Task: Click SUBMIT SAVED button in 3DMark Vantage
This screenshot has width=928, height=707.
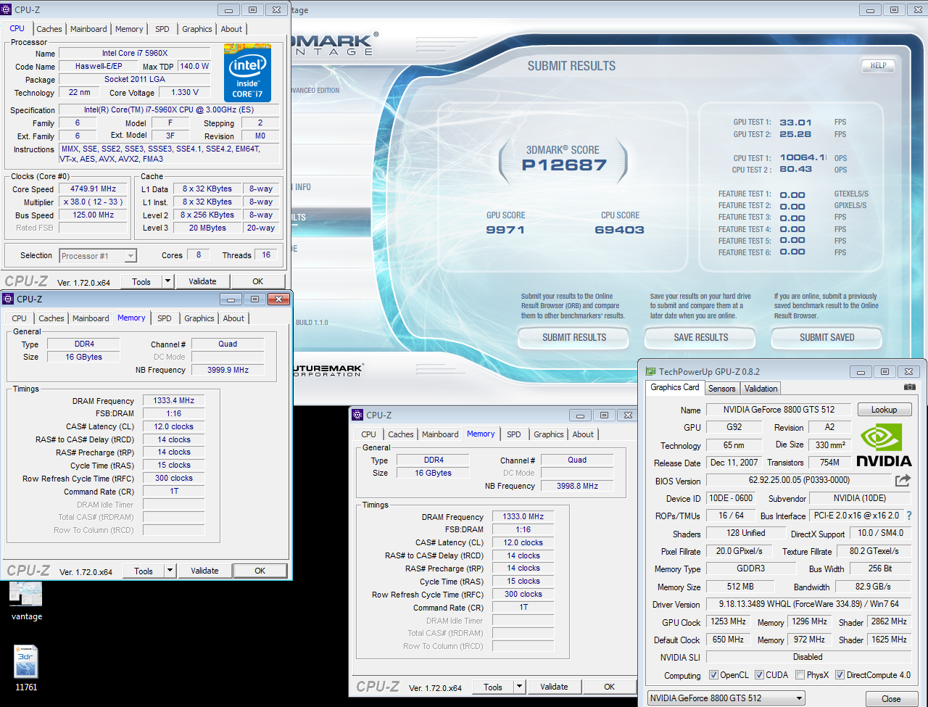Action: (x=826, y=337)
